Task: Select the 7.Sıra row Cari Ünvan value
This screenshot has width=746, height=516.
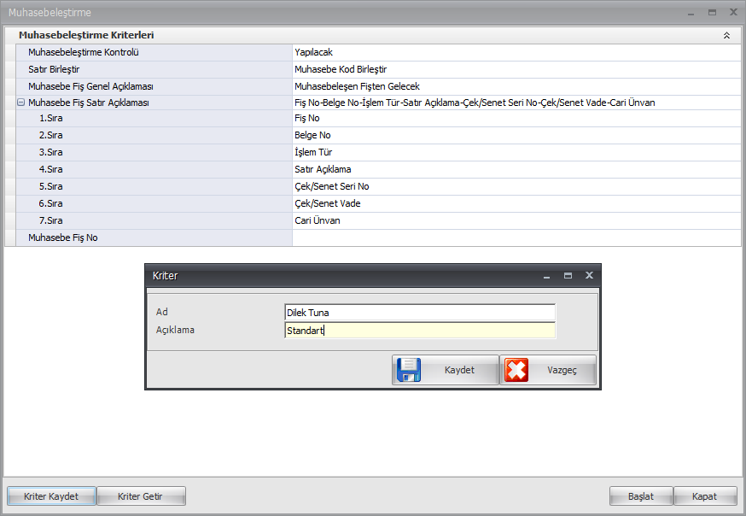Action: (x=516, y=220)
